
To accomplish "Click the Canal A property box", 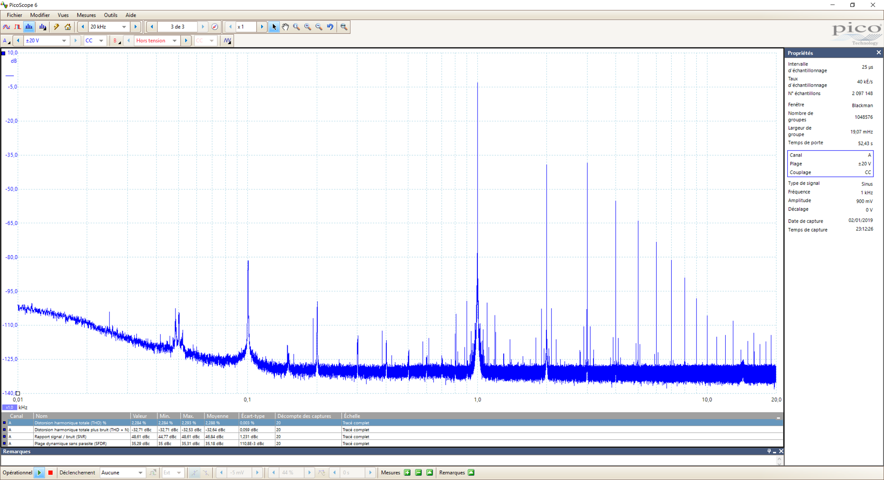I will click(x=830, y=164).
